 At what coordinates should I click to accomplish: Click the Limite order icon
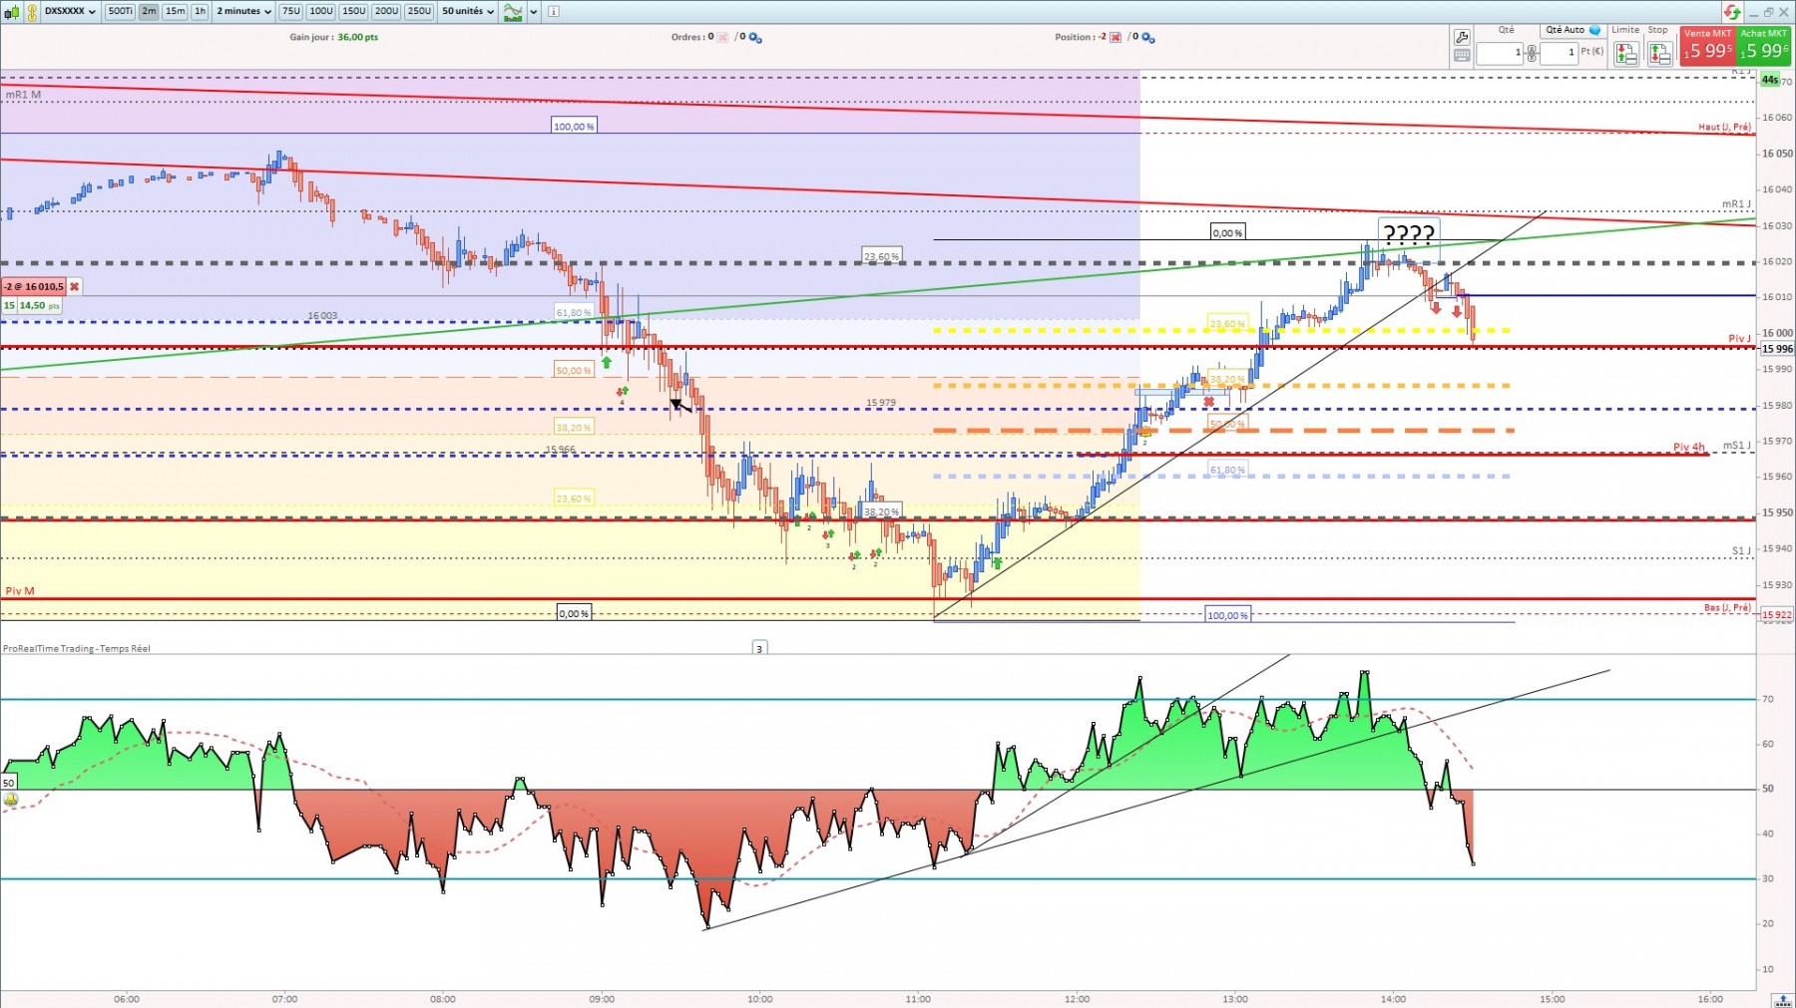coord(1625,53)
